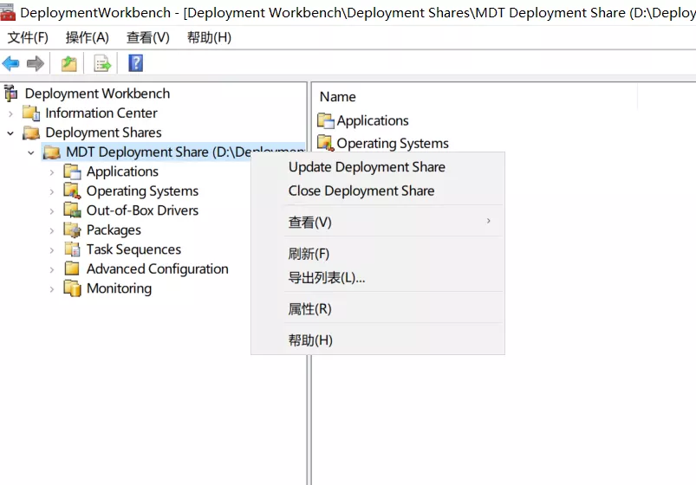Expand the Applications tree node
The width and height of the screenshot is (696, 485).
(x=52, y=171)
